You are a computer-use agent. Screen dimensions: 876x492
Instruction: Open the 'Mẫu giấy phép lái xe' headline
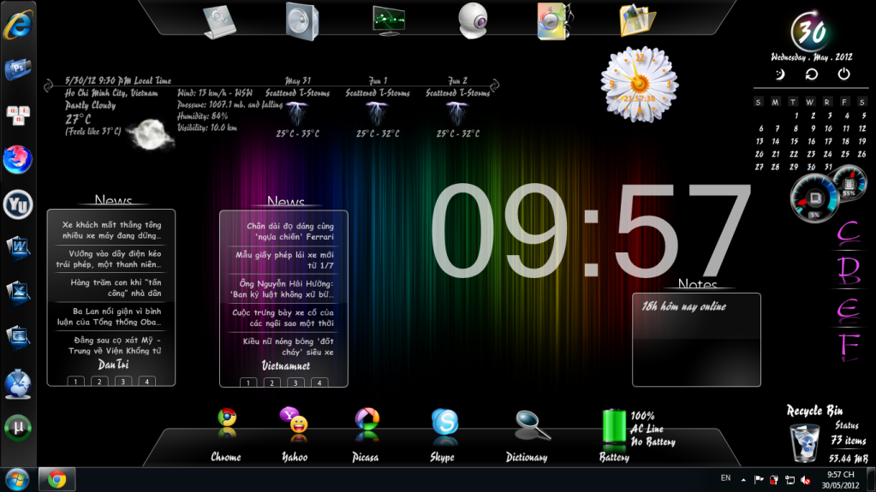(x=284, y=260)
